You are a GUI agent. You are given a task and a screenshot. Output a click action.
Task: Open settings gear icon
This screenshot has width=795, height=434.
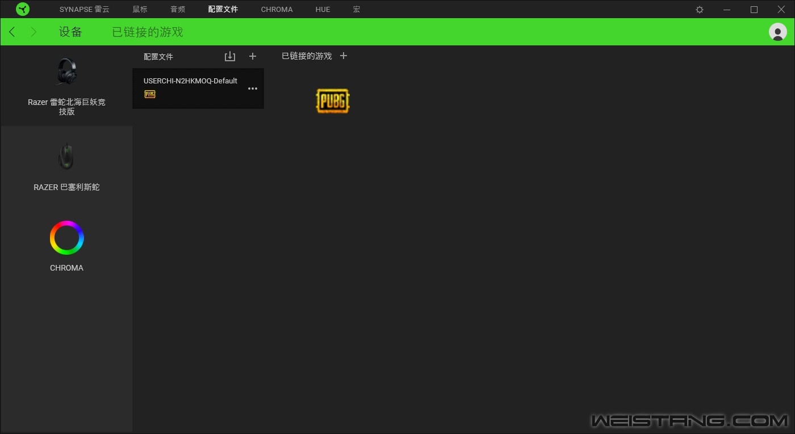(x=700, y=10)
